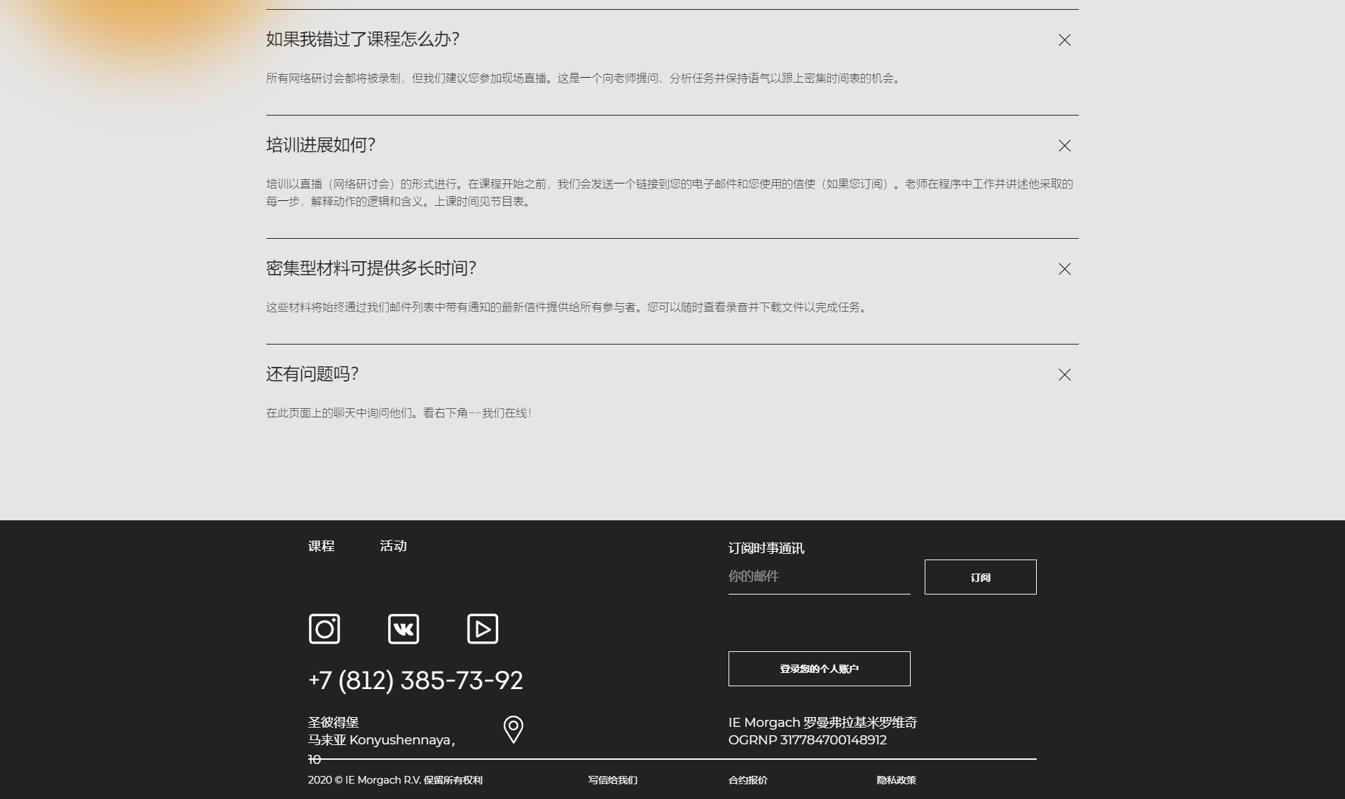Open the VK social icon
Viewport: 1345px width, 799px height.
click(403, 629)
